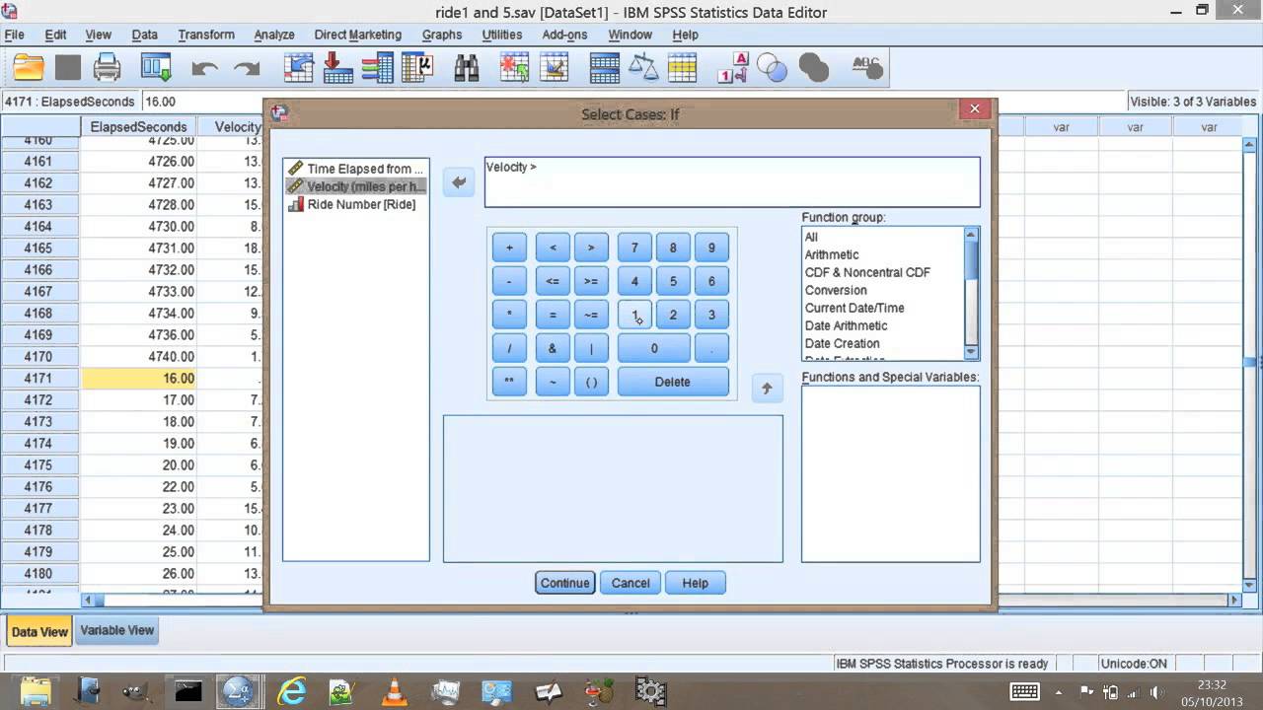Click keypad number 0 button
1263x710 pixels.
point(653,348)
